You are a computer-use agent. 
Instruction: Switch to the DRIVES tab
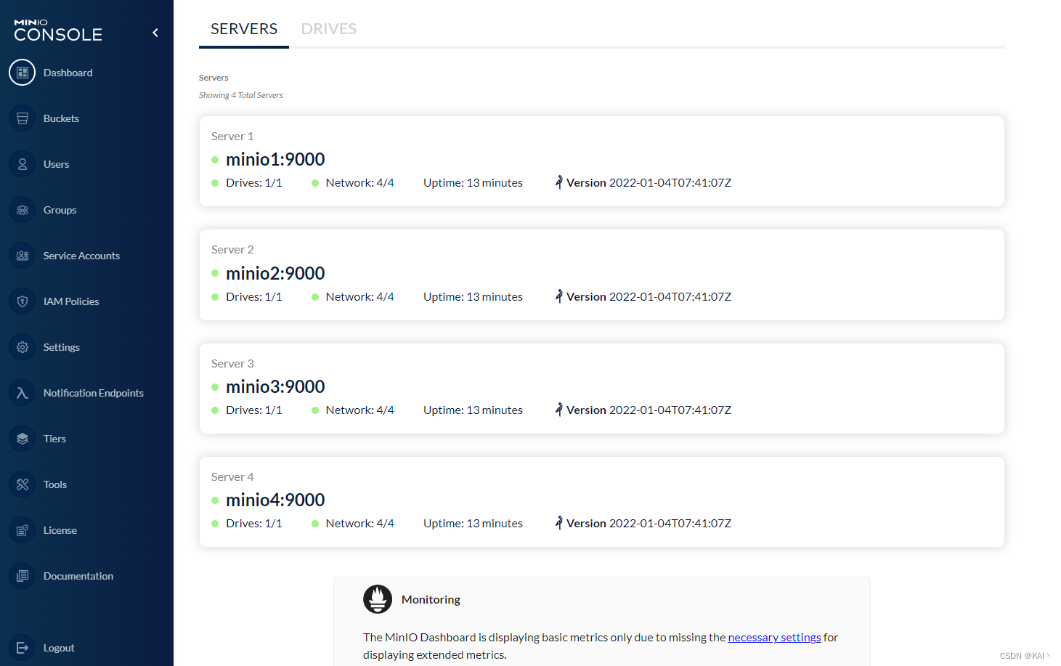[x=329, y=29]
